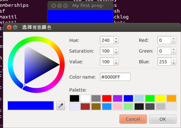Select the light blue palette swatch
The image size is (181, 128).
click(139, 98)
